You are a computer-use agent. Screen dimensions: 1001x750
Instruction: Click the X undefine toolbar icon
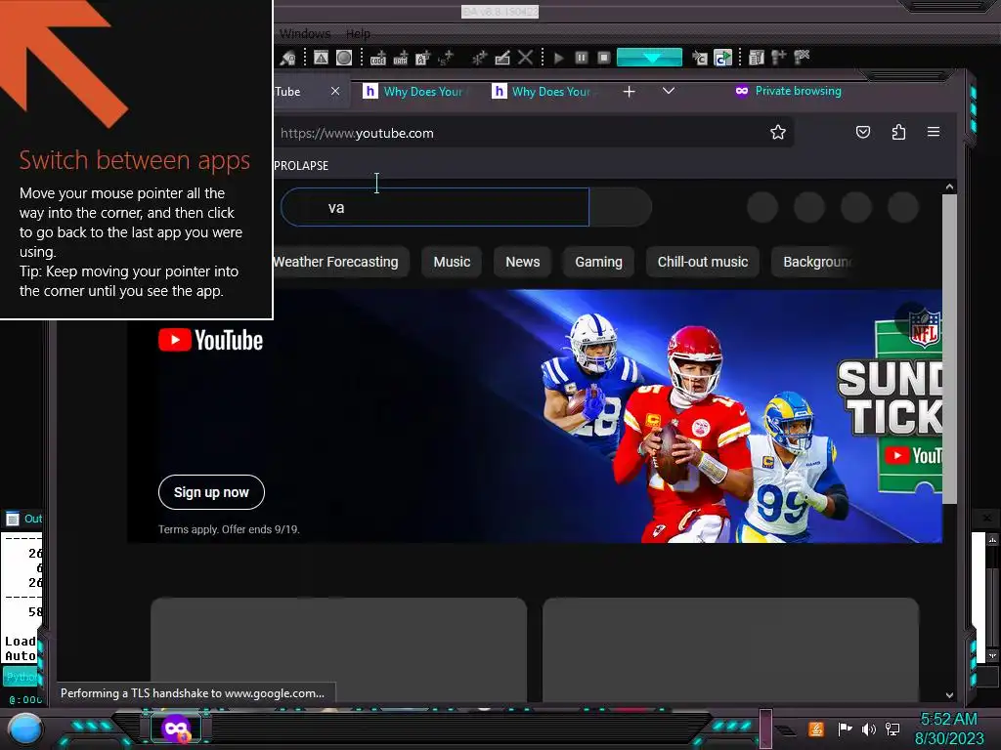[525, 58]
